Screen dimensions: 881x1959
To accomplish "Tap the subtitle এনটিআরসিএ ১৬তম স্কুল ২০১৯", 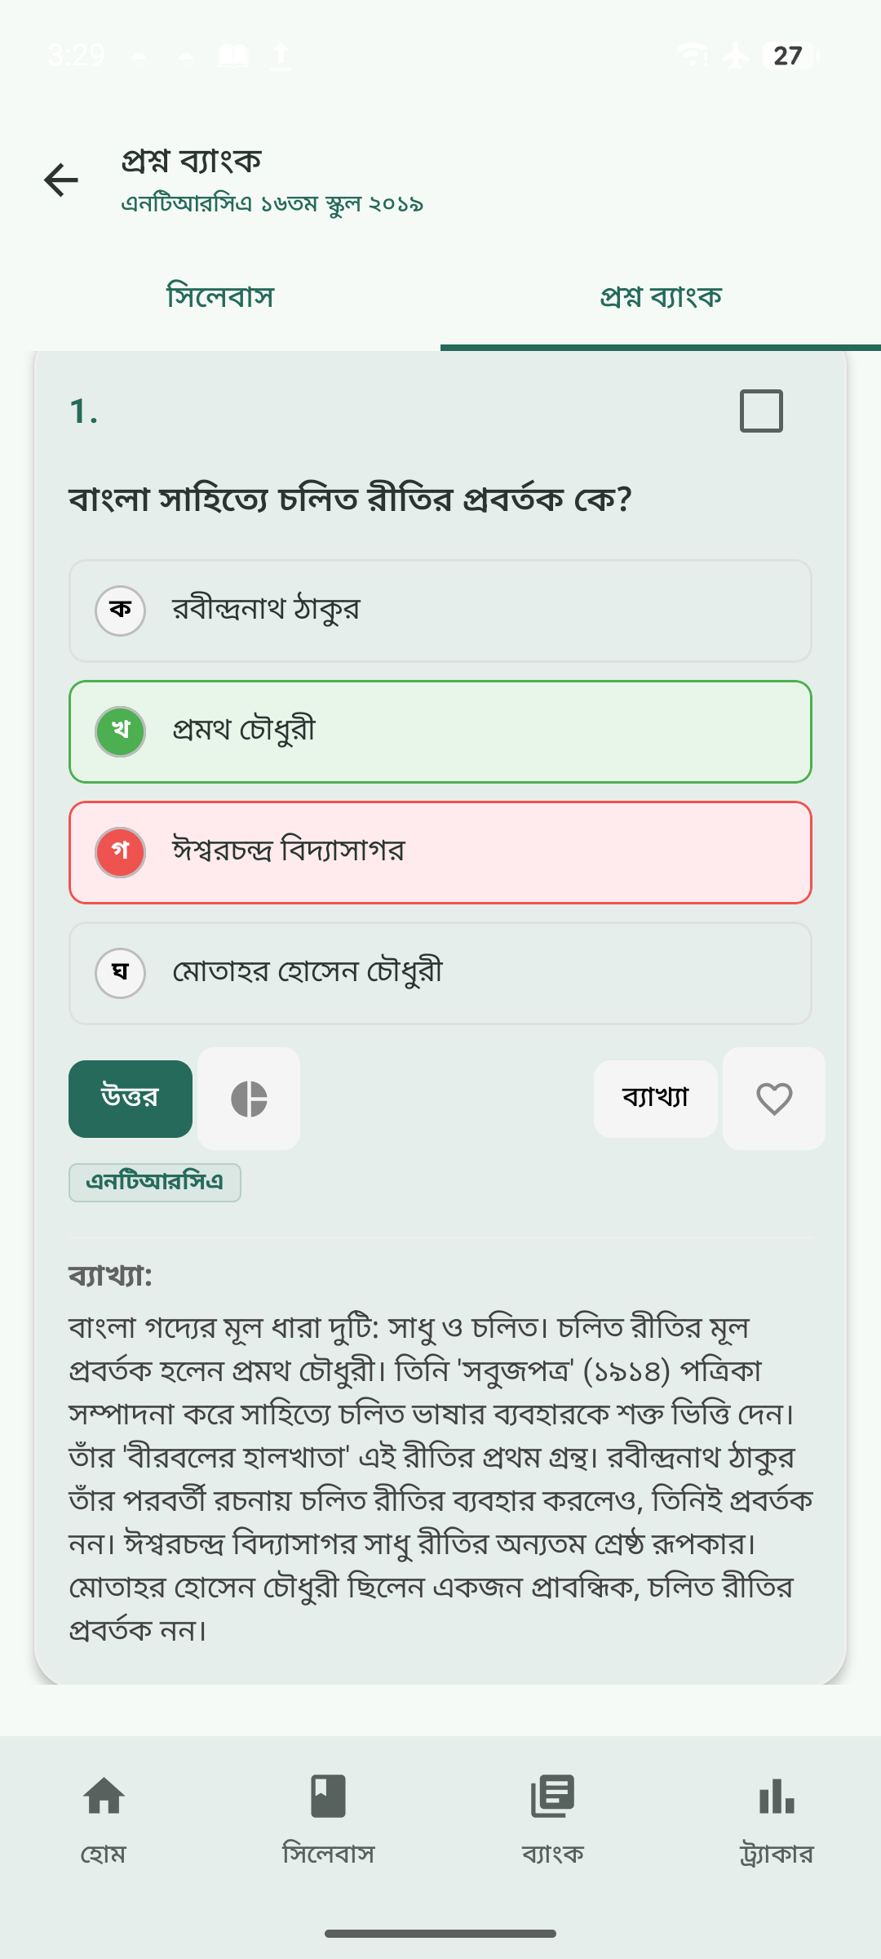I will pyautogui.click(x=272, y=204).
